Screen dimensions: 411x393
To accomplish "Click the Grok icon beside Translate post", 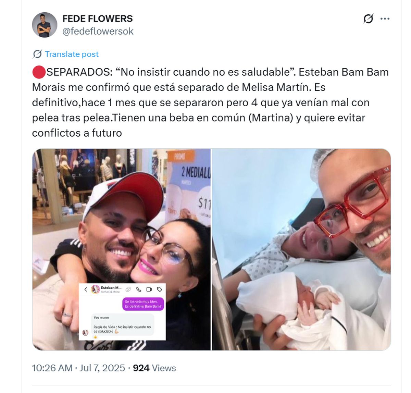I will click(x=37, y=54).
